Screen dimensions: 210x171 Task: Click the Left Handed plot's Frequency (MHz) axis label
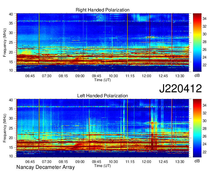coord(5,128)
